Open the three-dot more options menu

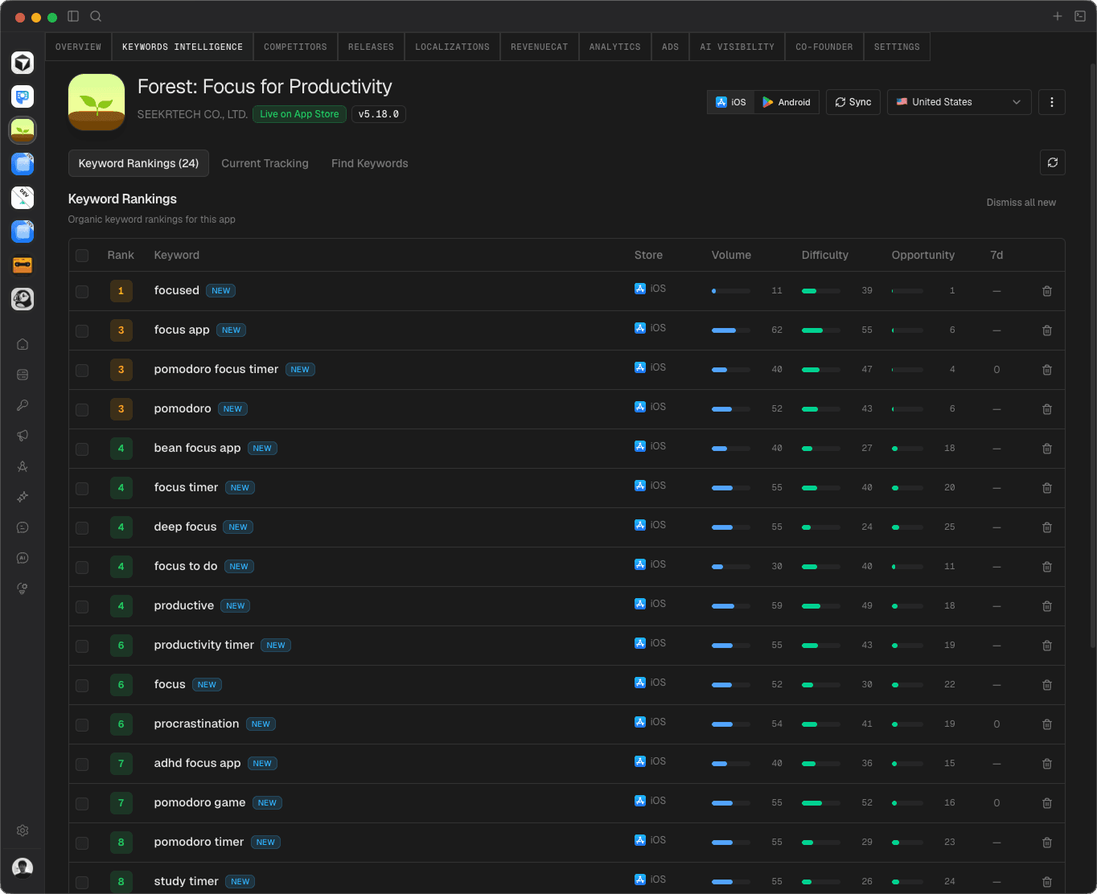(x=1052, y=102)
